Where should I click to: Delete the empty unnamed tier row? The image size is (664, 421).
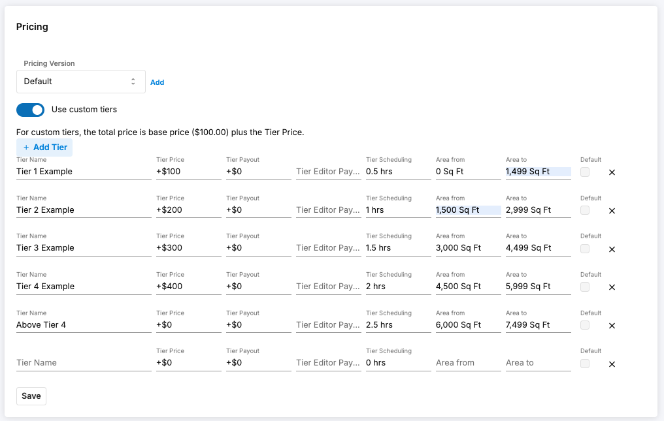(x=612, y=364)
